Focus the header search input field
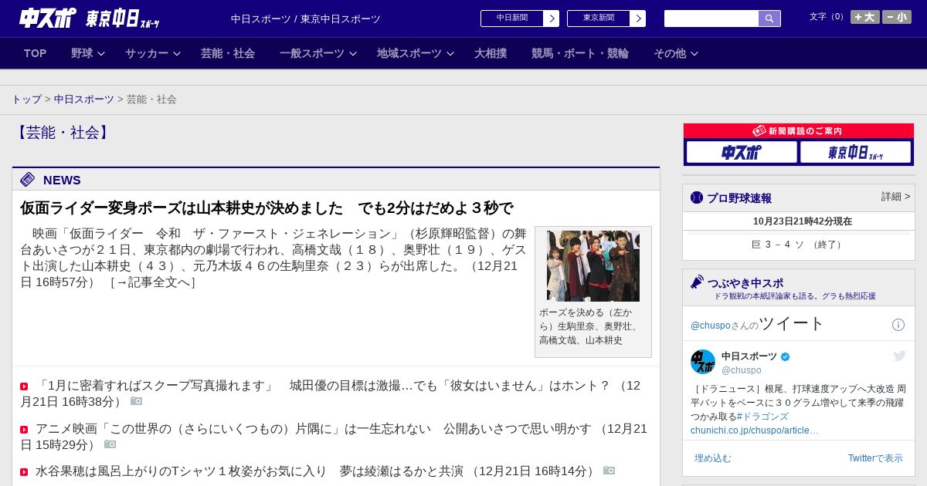 point(711,19)
